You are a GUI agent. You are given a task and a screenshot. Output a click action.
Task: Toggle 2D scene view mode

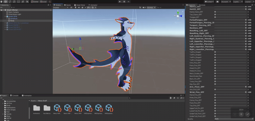coord(71,7)
